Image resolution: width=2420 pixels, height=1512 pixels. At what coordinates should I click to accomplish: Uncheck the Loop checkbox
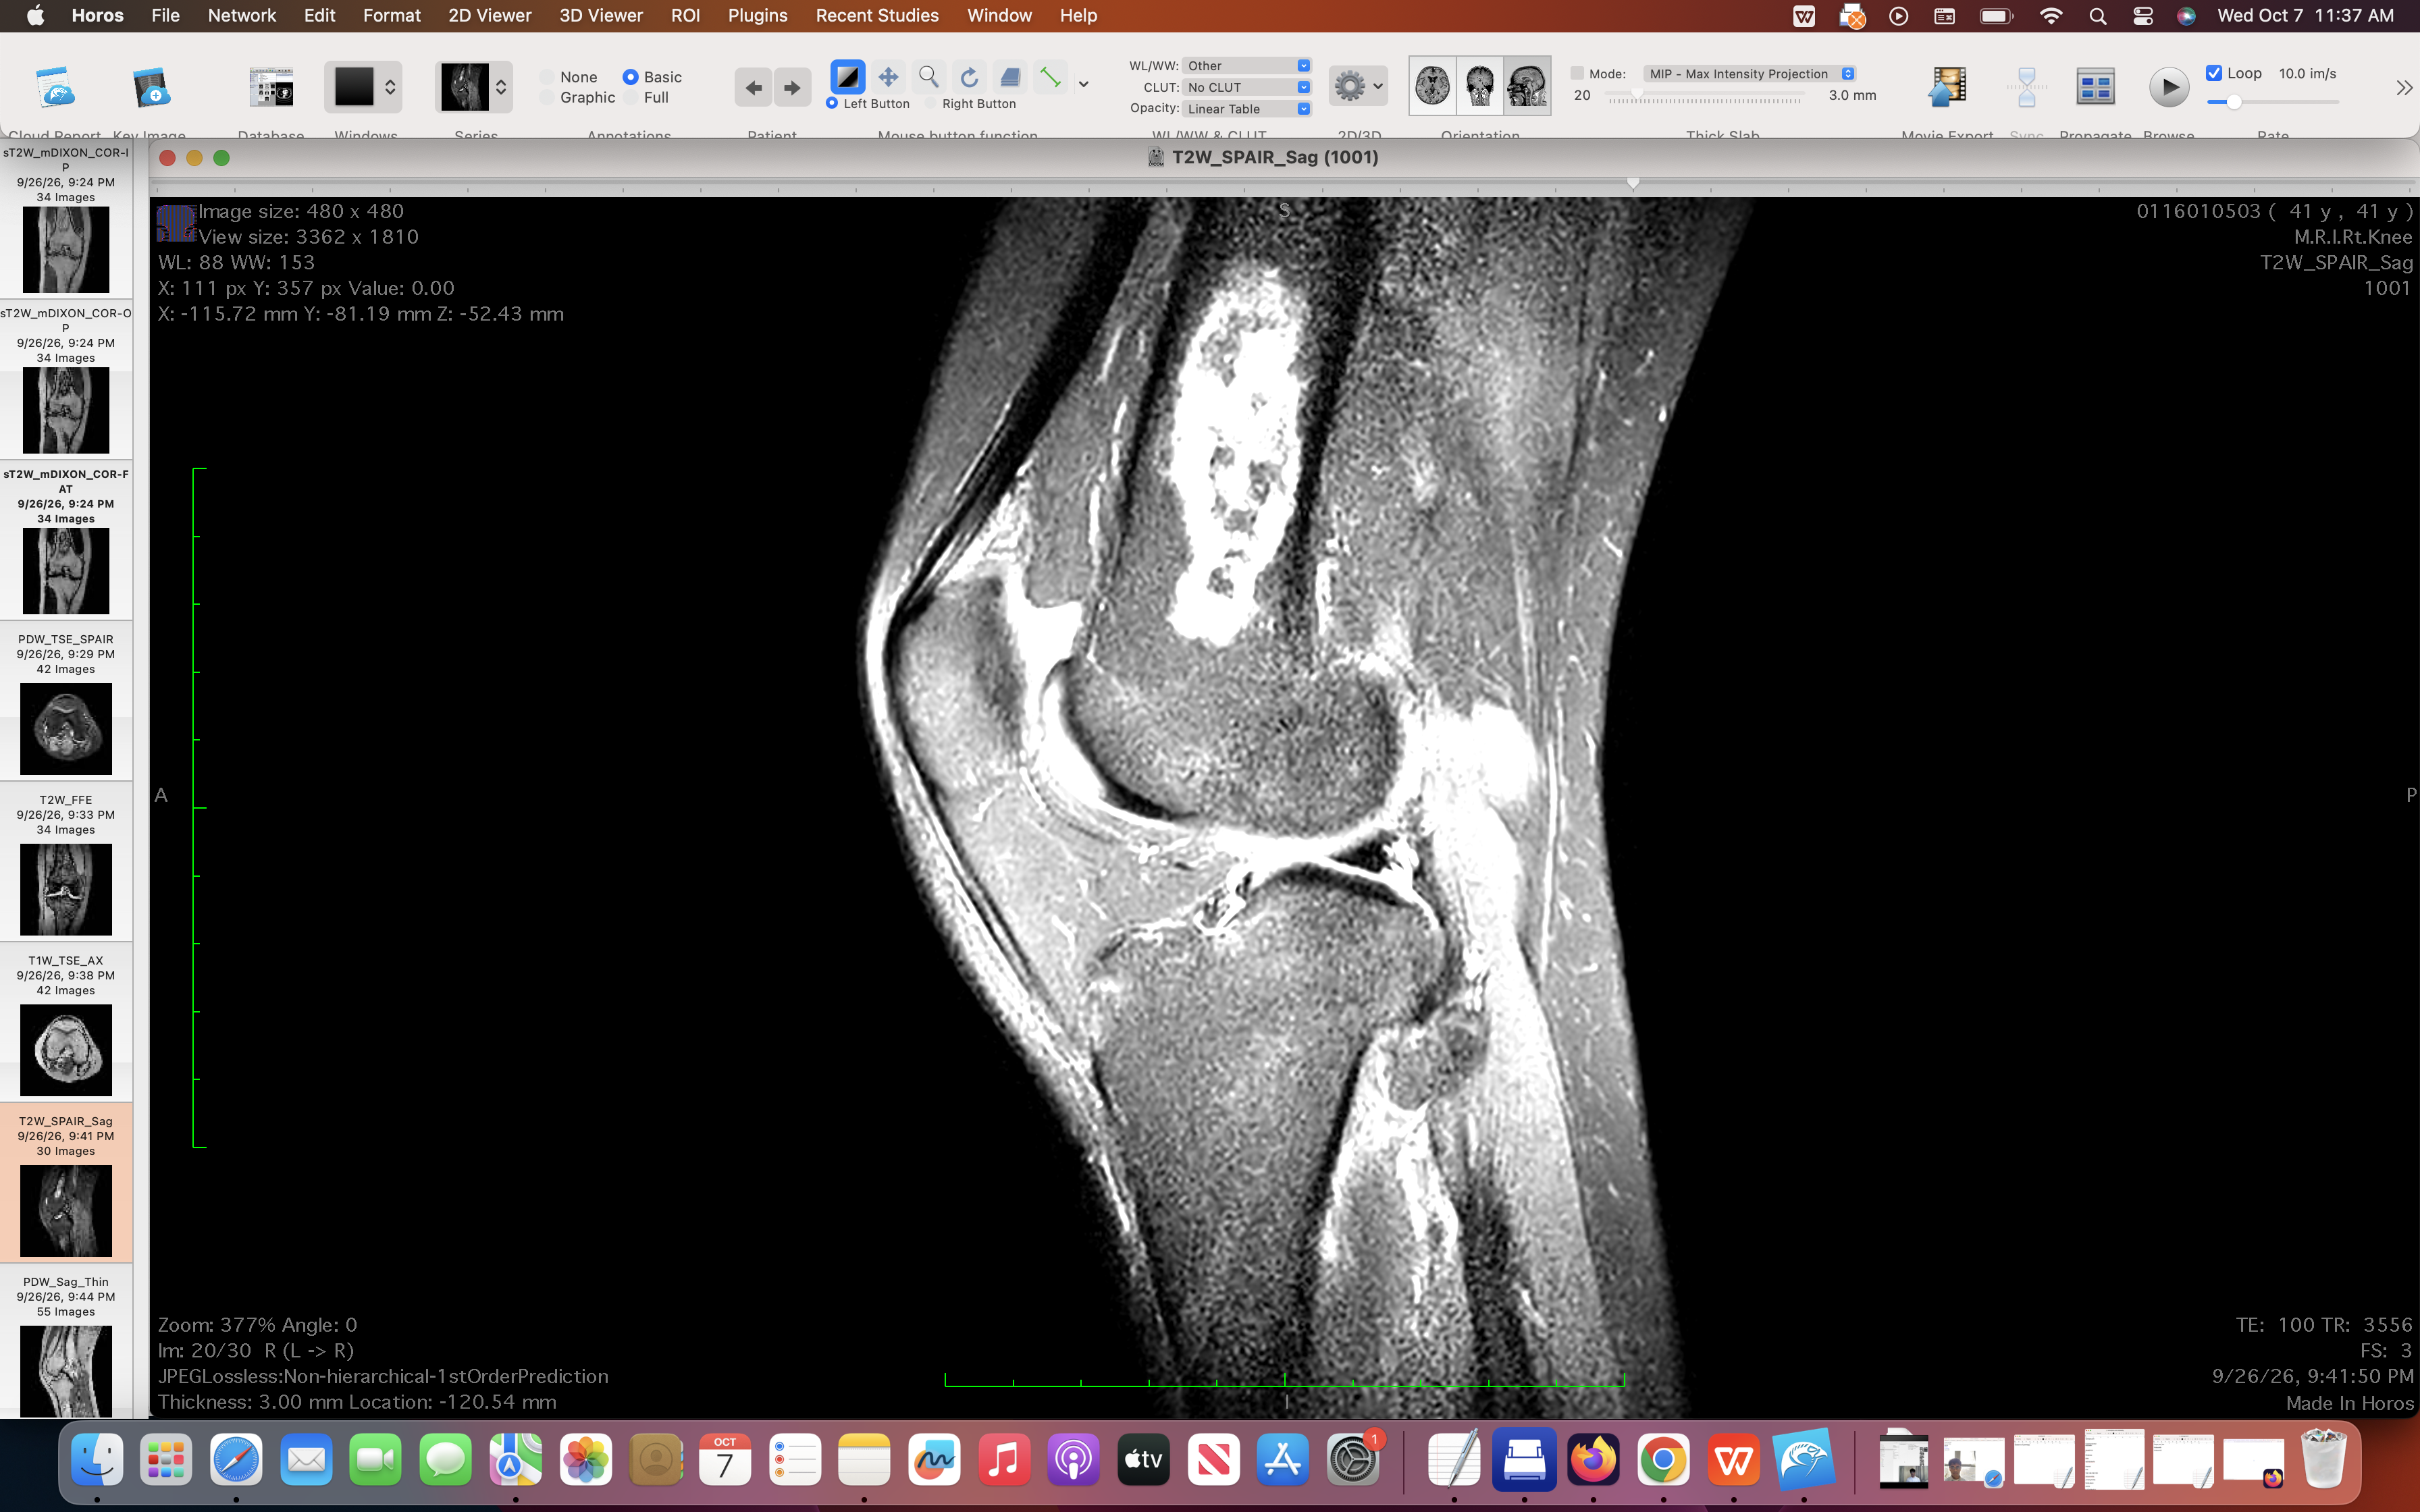pyautogui.click(x=2214, y=73)
